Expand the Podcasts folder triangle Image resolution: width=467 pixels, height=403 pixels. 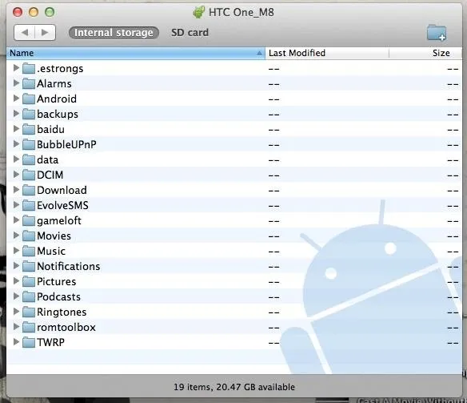click(x=16, y=296)
